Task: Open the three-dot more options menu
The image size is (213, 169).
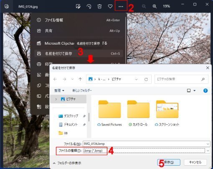Action: (x=121, y=6)
